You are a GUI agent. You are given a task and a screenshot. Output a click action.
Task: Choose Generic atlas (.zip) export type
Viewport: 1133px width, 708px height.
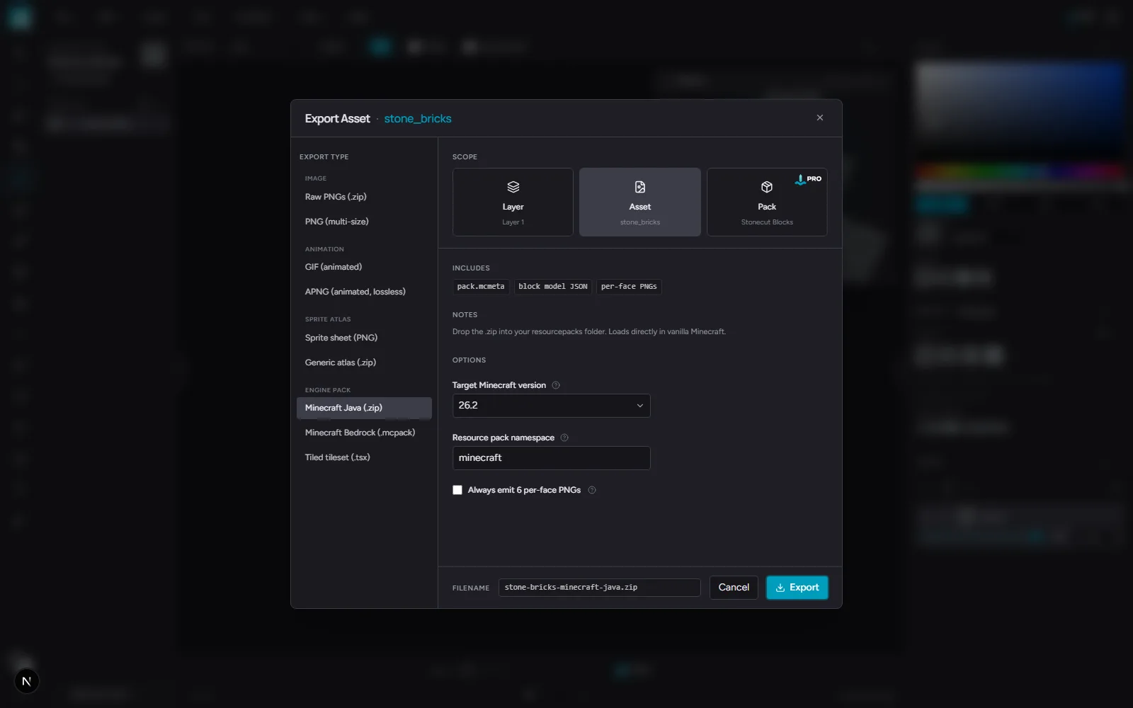click(364, 362)
